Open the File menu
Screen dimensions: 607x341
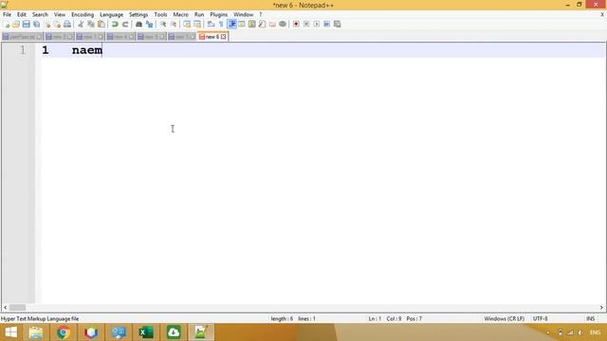point(7,14)
